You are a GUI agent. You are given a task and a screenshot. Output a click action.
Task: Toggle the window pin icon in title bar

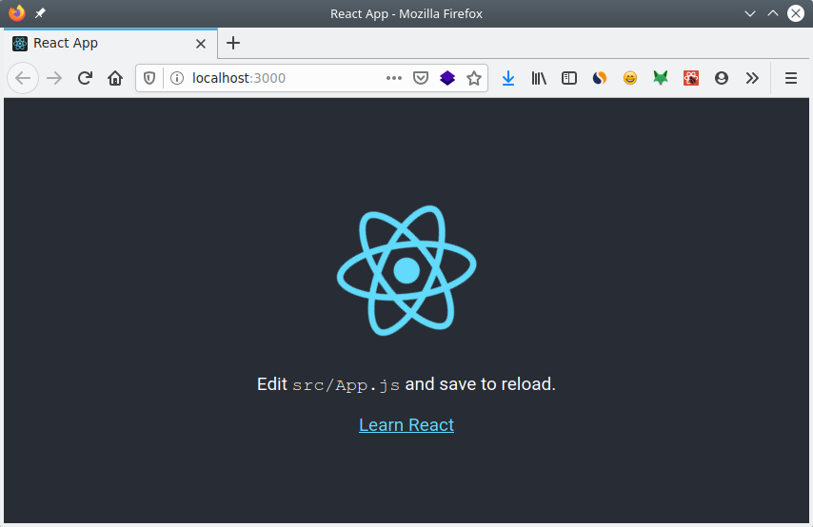40,13
